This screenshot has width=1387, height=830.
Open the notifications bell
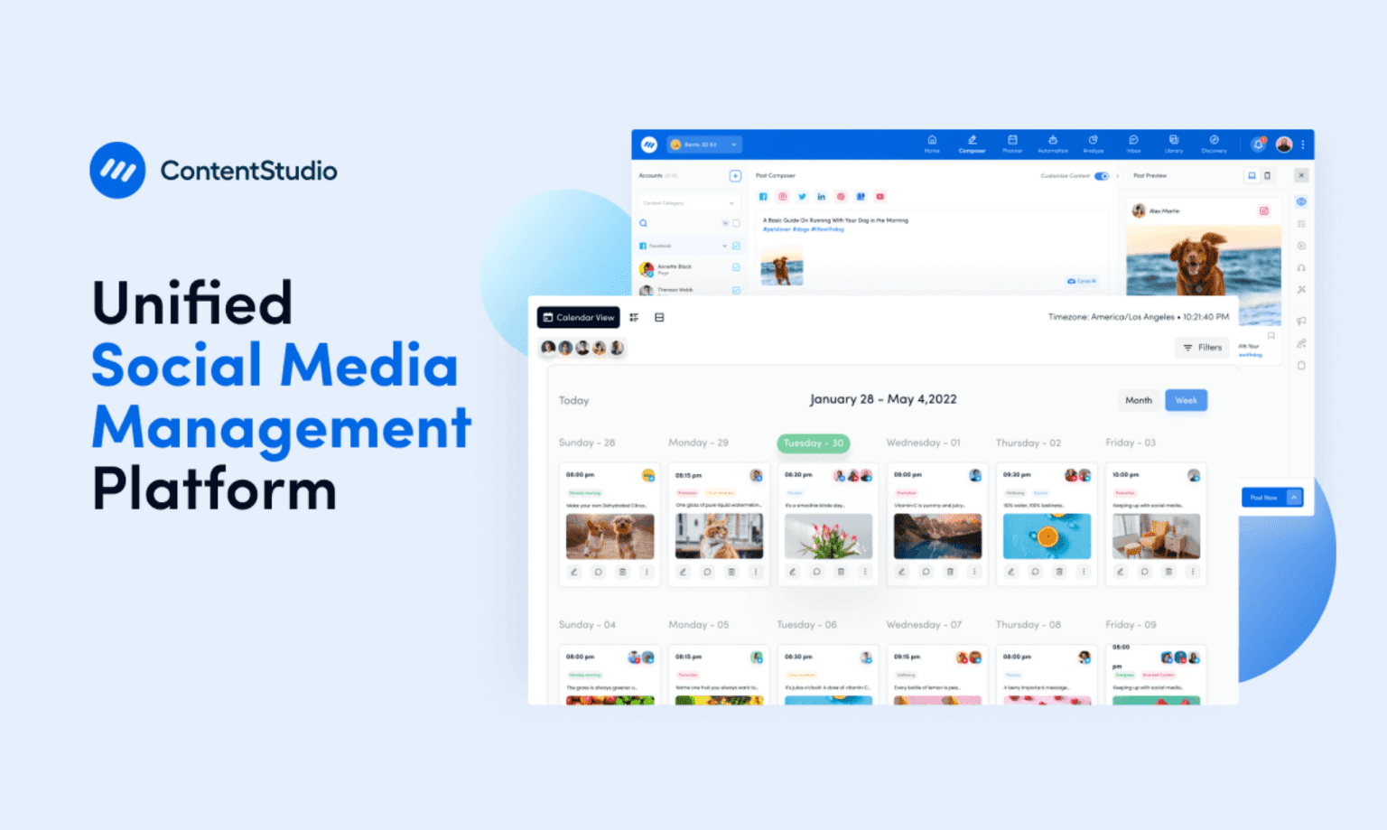pos(1259,144)
